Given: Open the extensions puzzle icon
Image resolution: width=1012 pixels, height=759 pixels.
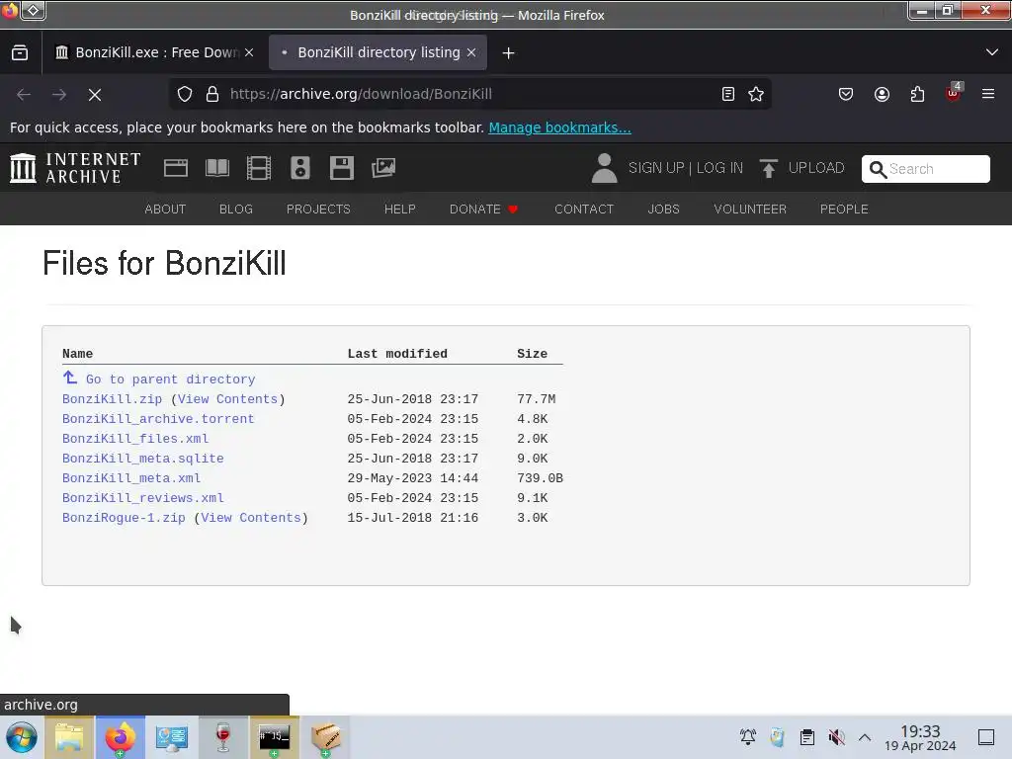Looking at the screenshot, I should 917,94.
